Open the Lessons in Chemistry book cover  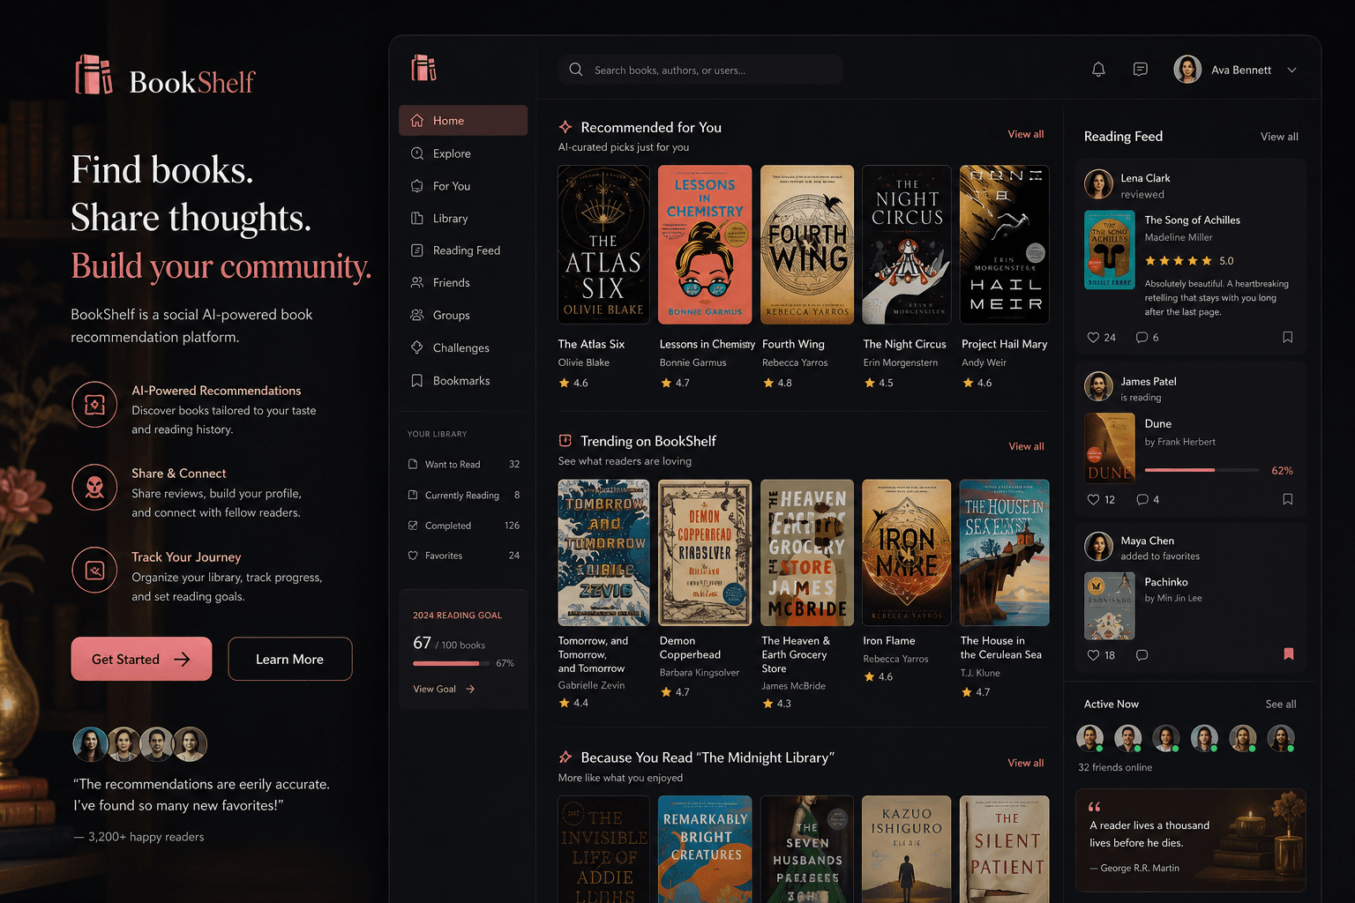coord(705,245)
